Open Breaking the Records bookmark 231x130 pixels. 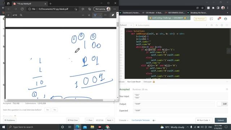click(x=197, y=13)
